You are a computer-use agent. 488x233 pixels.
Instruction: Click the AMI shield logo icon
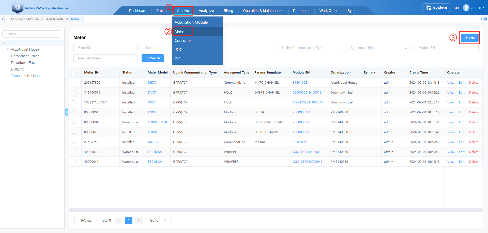18,8
